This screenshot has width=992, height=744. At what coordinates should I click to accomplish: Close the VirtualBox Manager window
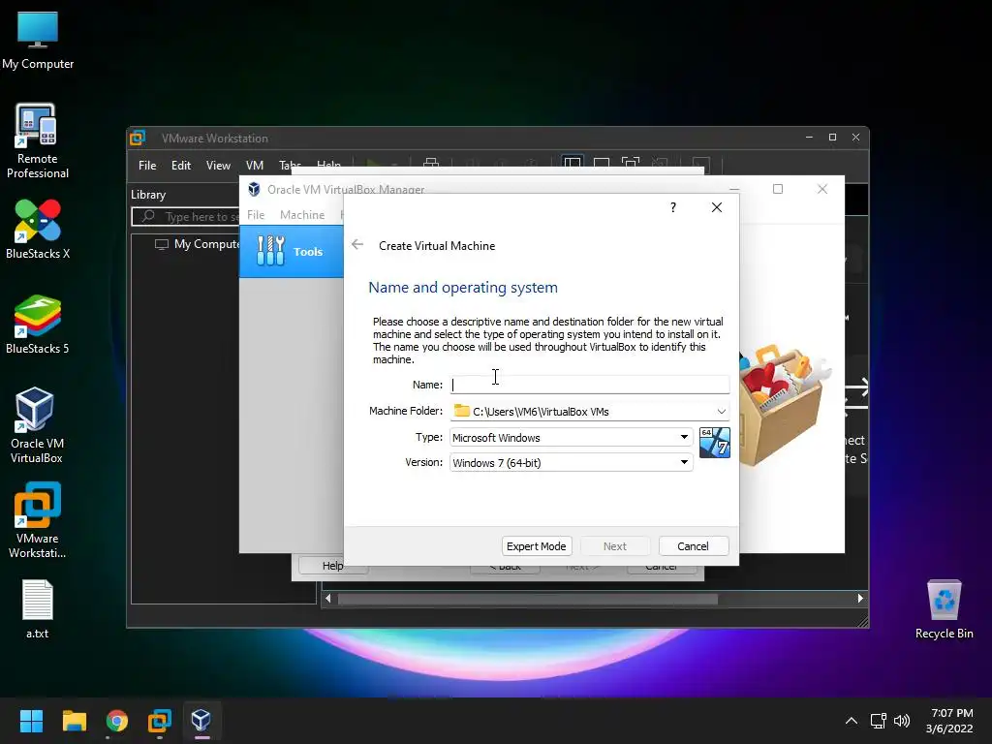pos(821,189)
